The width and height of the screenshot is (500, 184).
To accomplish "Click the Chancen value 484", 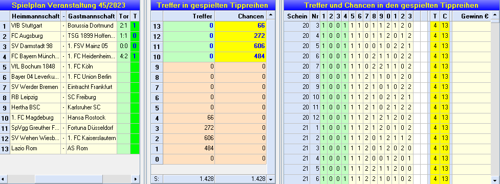I will [241, 56].
